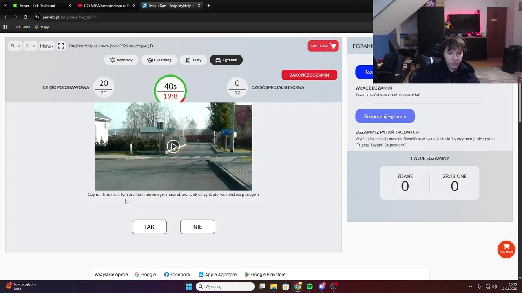Switch to the Wykłady tab

tap(121, 60)
